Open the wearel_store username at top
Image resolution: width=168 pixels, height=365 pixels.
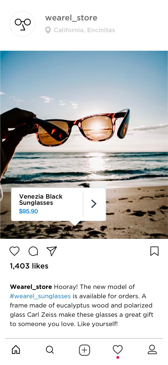coord(71,18)
